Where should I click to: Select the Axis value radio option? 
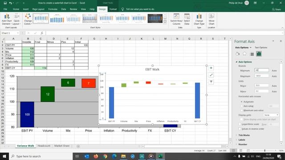click(241, 106)
